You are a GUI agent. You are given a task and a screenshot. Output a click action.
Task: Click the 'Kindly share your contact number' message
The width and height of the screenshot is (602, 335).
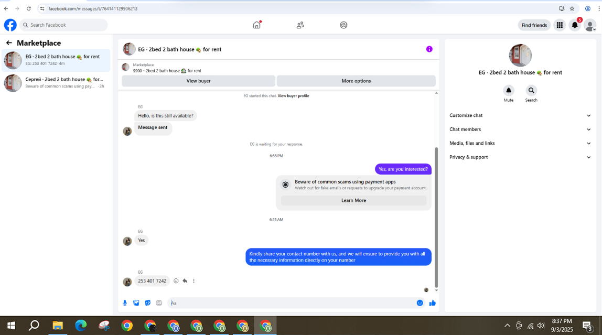click(x=338, y=257)
